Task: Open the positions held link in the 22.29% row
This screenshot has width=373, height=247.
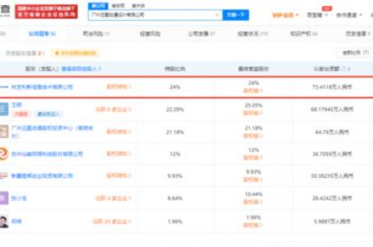Action: coord(113,109)
